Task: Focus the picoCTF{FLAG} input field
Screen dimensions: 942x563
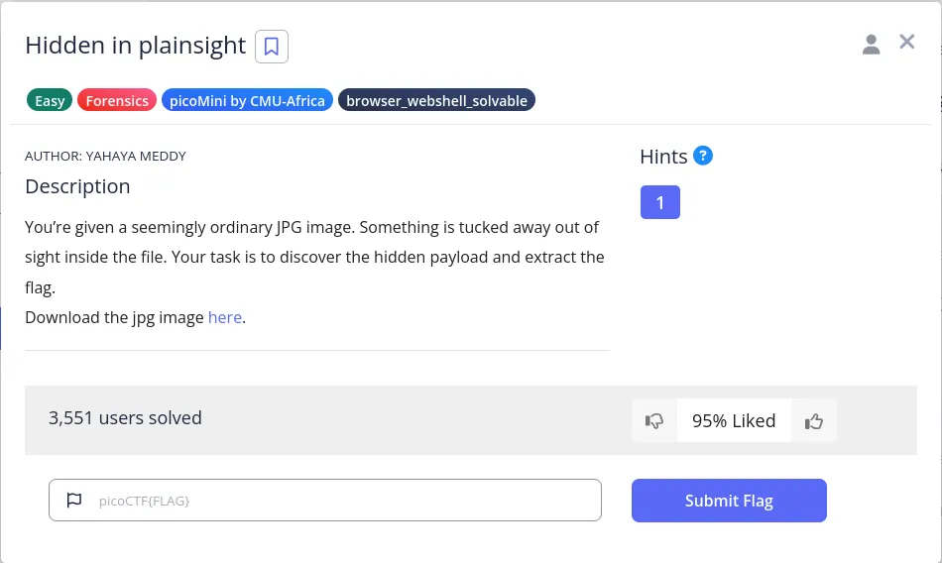Action: (337, 501)
